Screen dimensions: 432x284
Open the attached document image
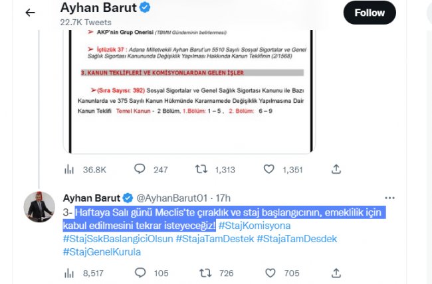pos(188,86)
